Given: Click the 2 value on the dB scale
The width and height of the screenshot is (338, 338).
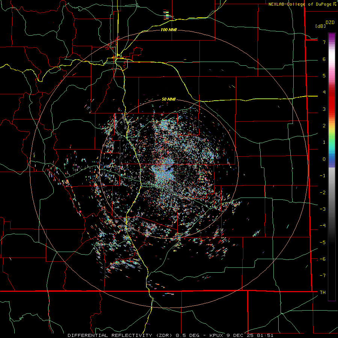Looking at the screenshot, I should pyautogui.click(x=324, y=126).
